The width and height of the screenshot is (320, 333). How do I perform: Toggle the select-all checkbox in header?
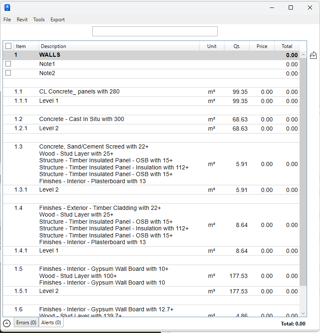coord(8,46)
